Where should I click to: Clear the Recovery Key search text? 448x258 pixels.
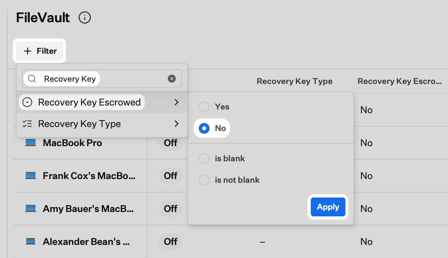coord(172,79)
